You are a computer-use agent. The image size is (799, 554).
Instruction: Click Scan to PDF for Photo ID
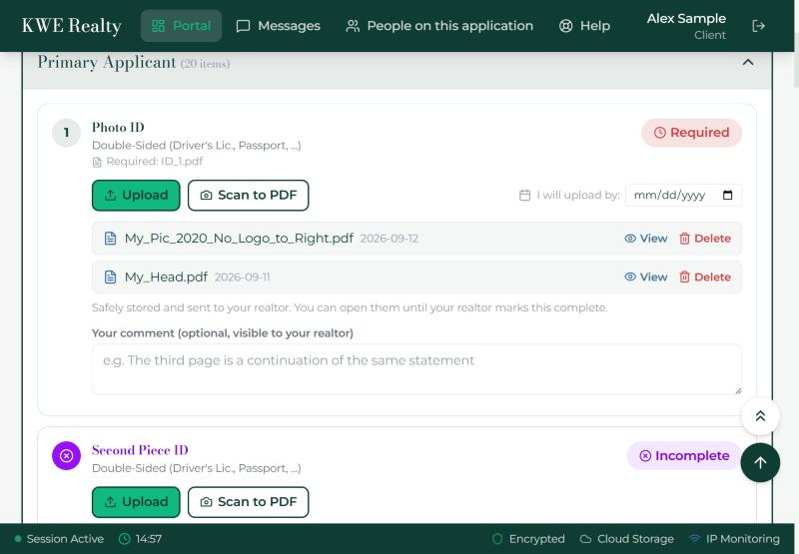[248, 195]
